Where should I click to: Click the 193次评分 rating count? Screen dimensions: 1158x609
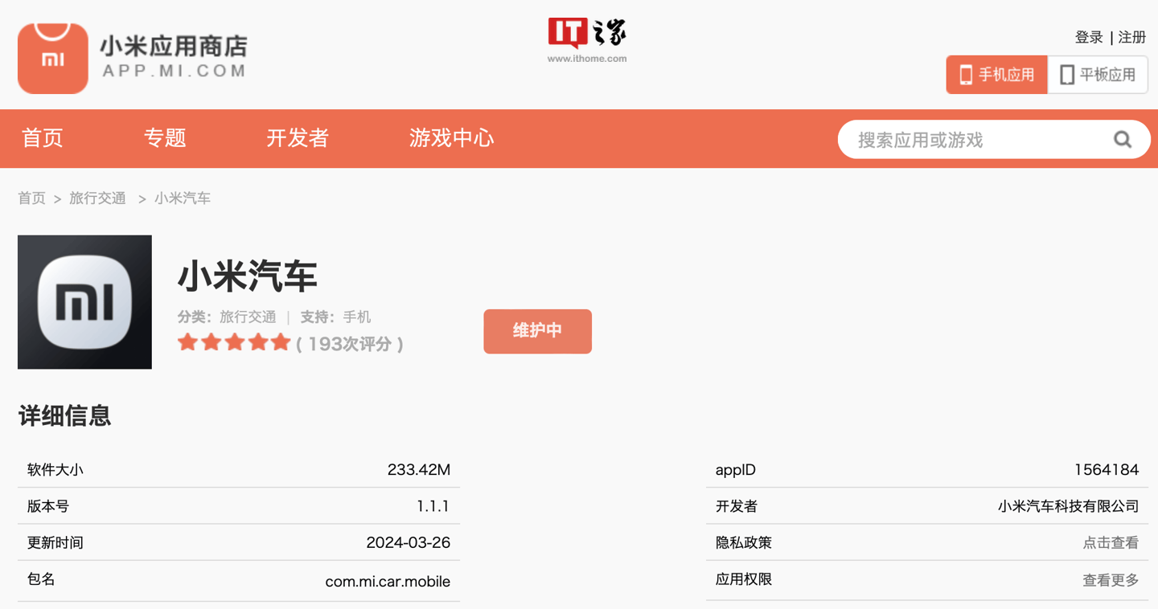(351, 344)
